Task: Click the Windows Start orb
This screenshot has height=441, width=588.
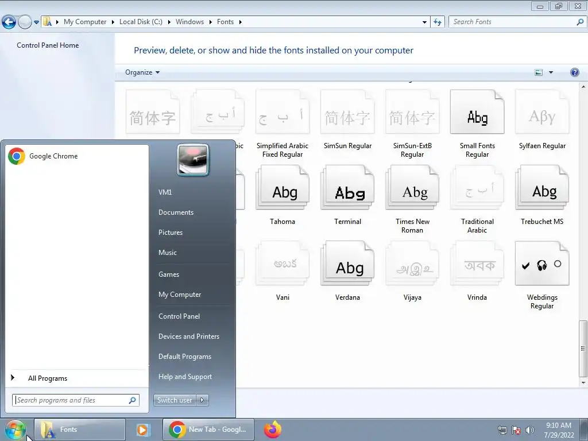Action: pyautogui.click(x=15, y=430)
